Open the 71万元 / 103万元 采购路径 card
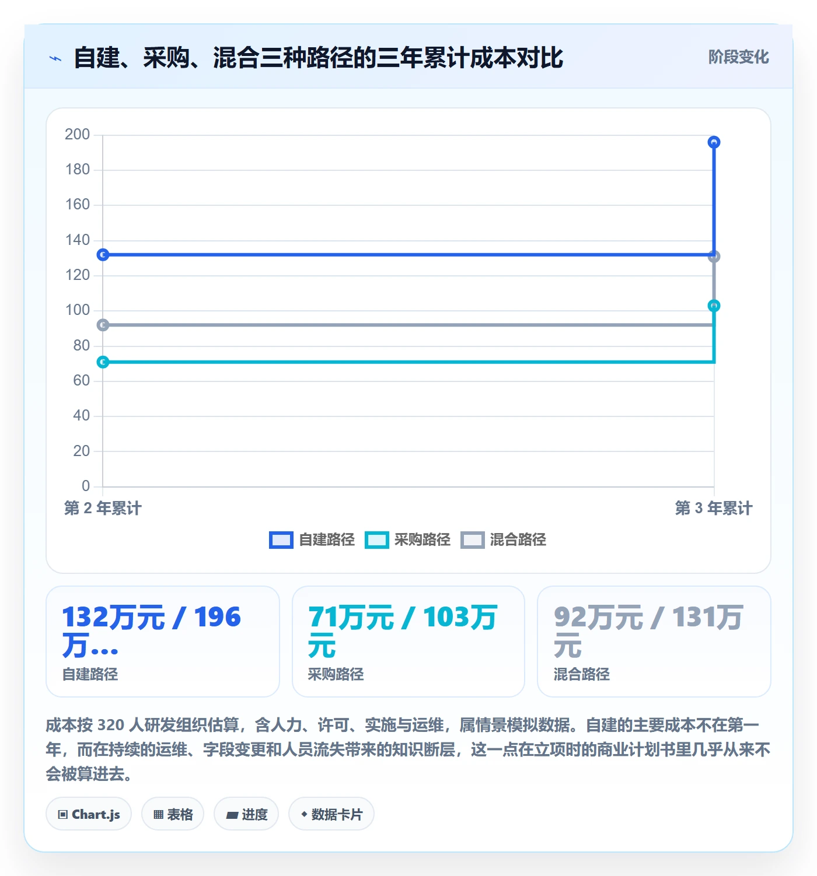Viewport: 817px width, 876px height. tap(408, 642)
